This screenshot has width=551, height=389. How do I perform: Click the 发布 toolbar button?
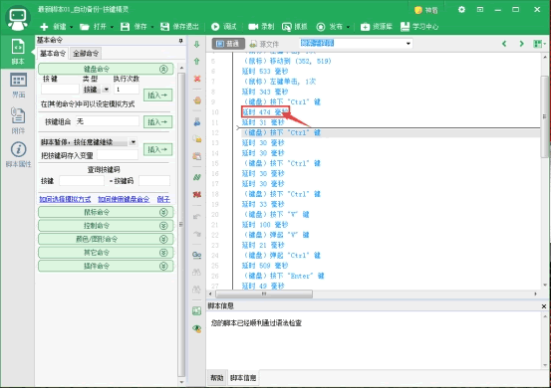pyautogui.click(x=330, y=27)
